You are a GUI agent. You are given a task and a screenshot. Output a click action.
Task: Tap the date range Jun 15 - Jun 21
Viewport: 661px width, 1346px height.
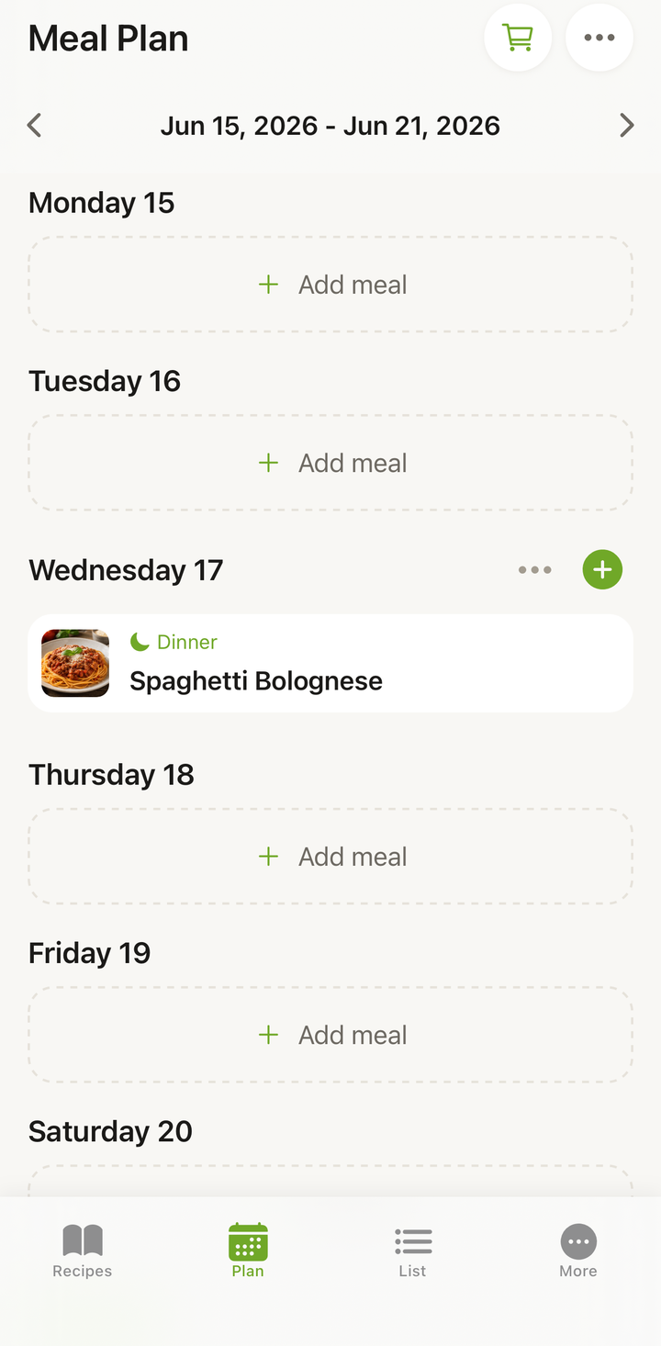pyautogui.click(x=330, y=126)
